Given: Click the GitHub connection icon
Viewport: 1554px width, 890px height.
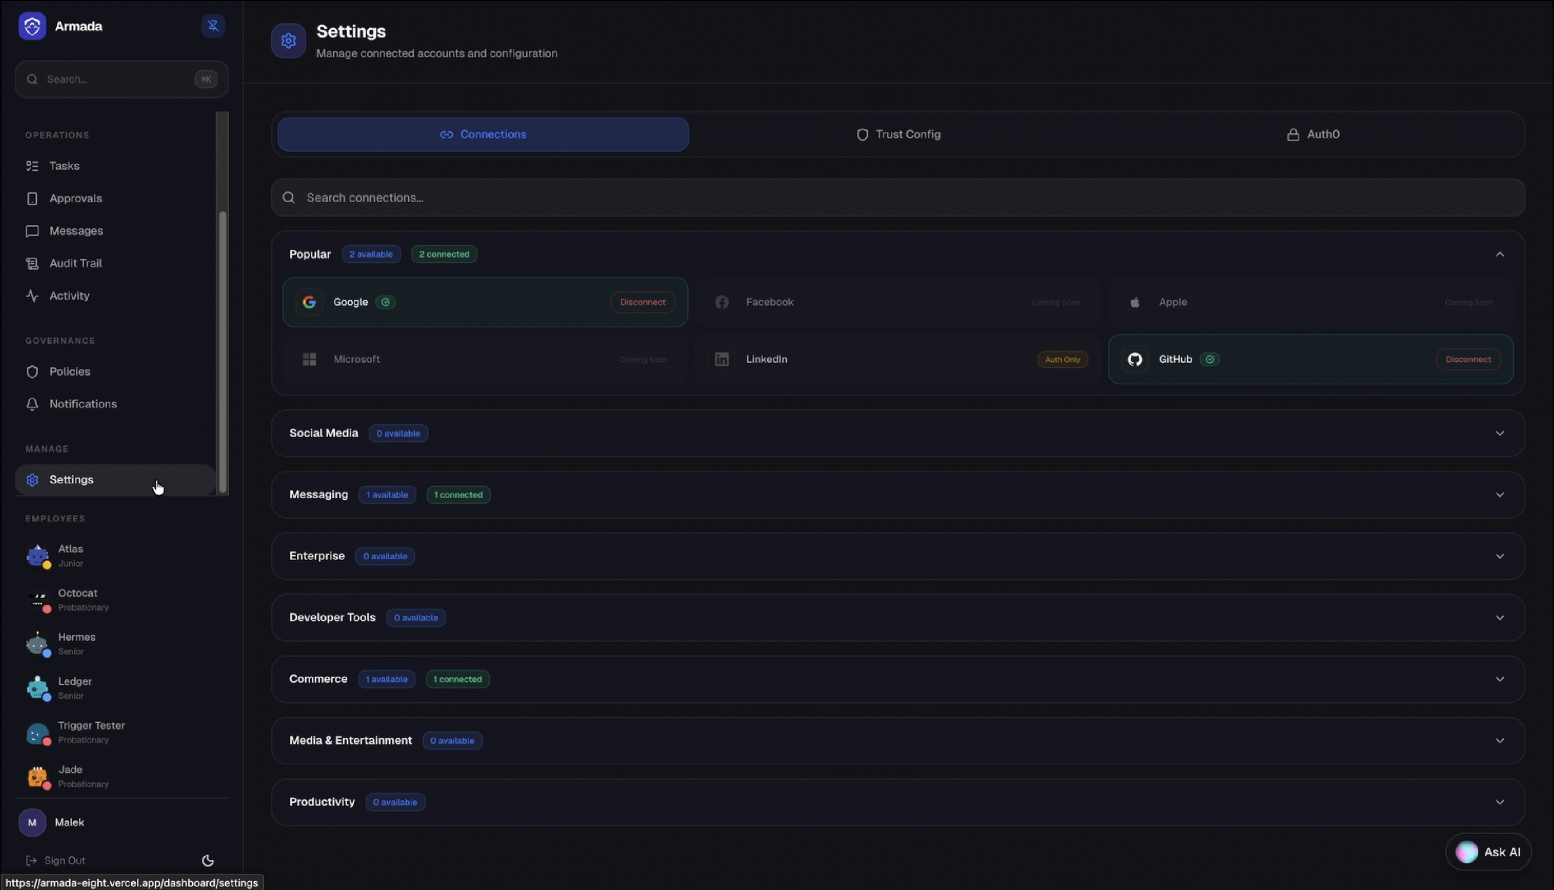Looking at the screenshot, I should [1135, 359].
